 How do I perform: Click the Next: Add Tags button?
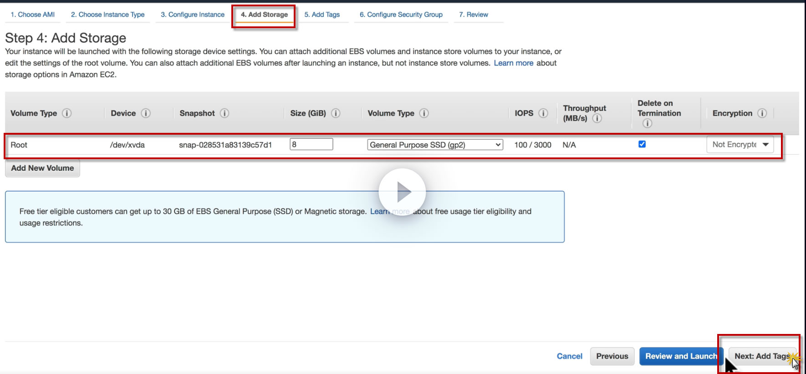point(761,356)
